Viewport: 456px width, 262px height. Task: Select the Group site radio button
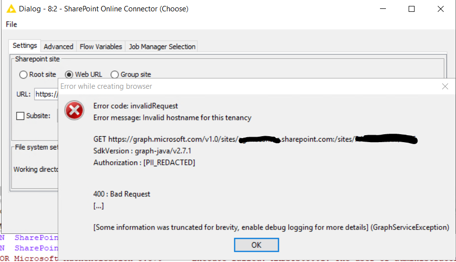tap(114, 75)
